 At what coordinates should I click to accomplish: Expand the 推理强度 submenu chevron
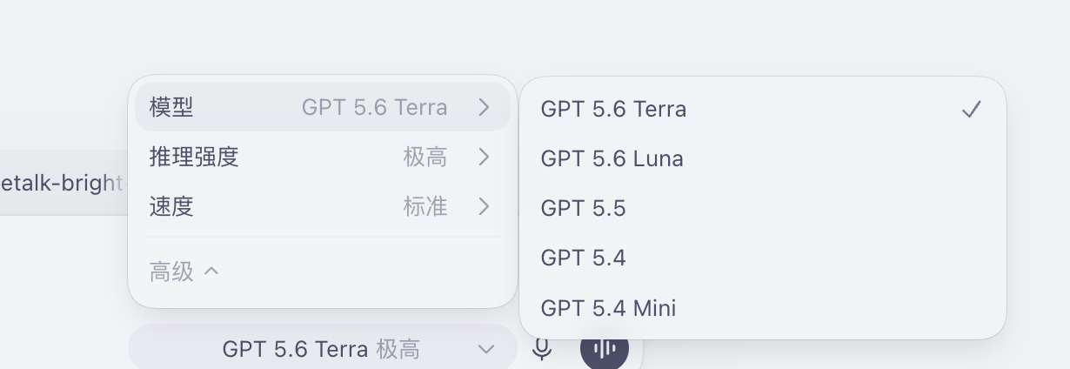coord(485,157)
